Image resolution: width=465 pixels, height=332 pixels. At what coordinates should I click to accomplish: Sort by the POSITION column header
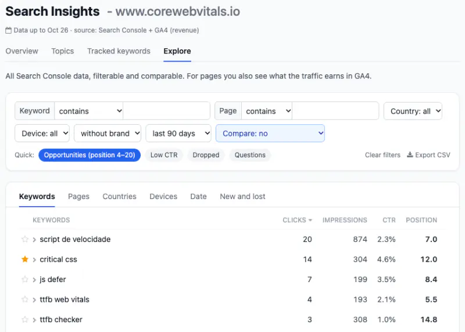[421, 220]
